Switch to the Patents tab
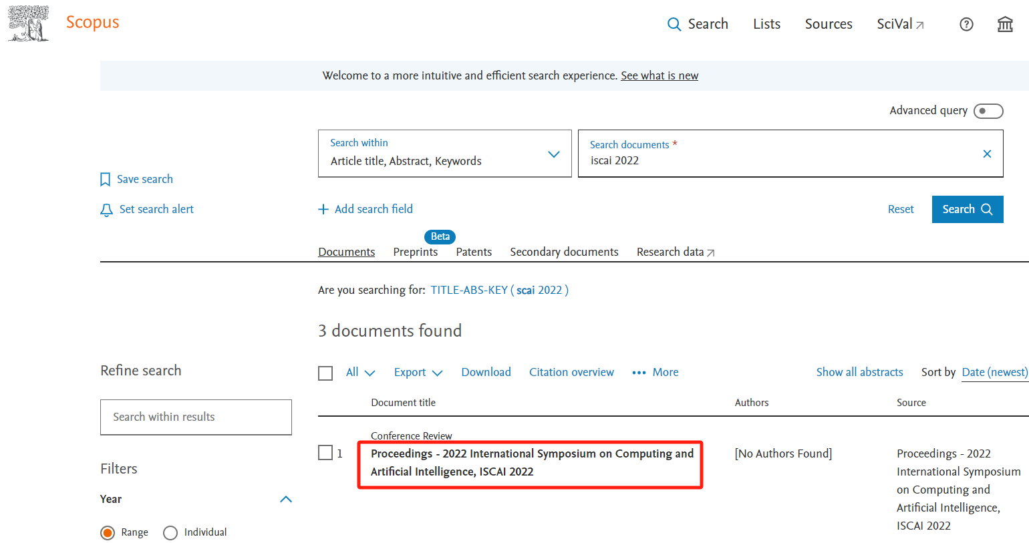Image resolution: width=1029 pixels, height=543 pixels. [x=474, y=252]
